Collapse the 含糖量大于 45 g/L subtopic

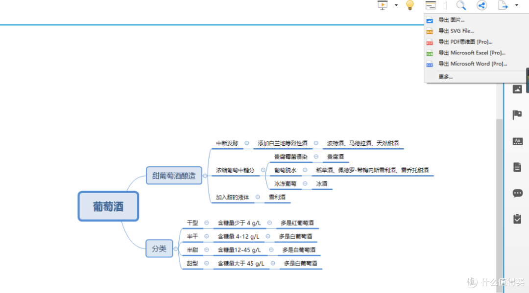(273, 263)
